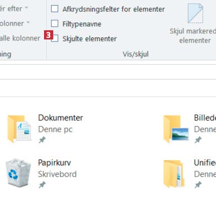Image resolution: width=216 pixels, height=204 pixels.
Task: Select the Papirkurv name label
Action: (54, 162)
